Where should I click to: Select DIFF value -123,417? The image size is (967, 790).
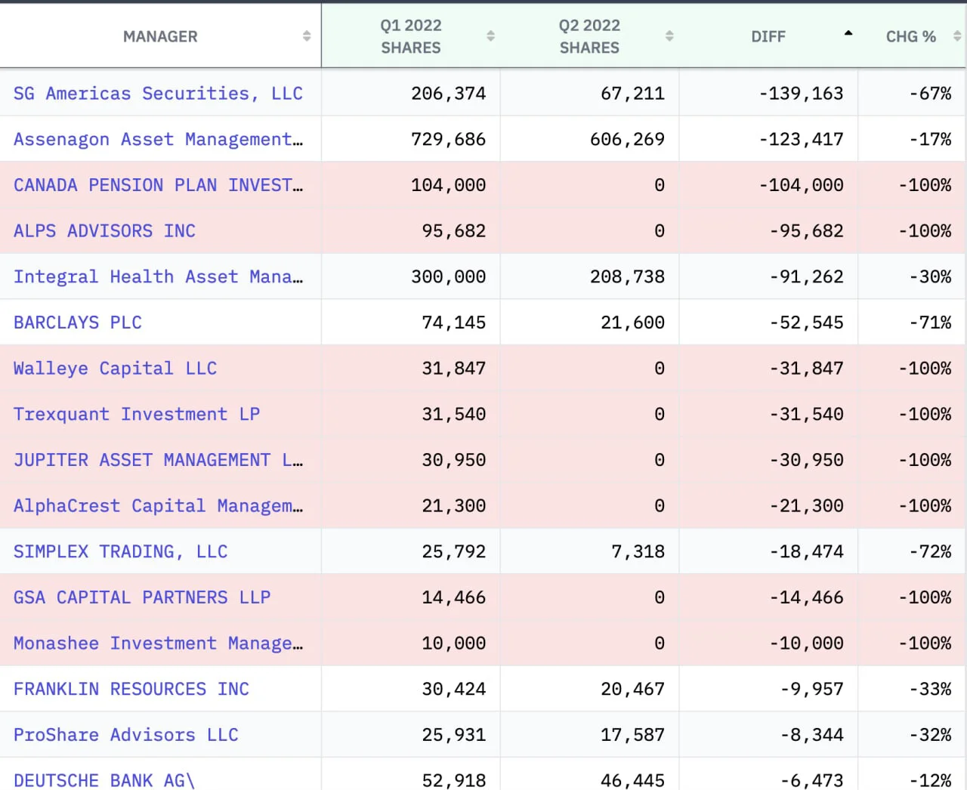point(801,140)
